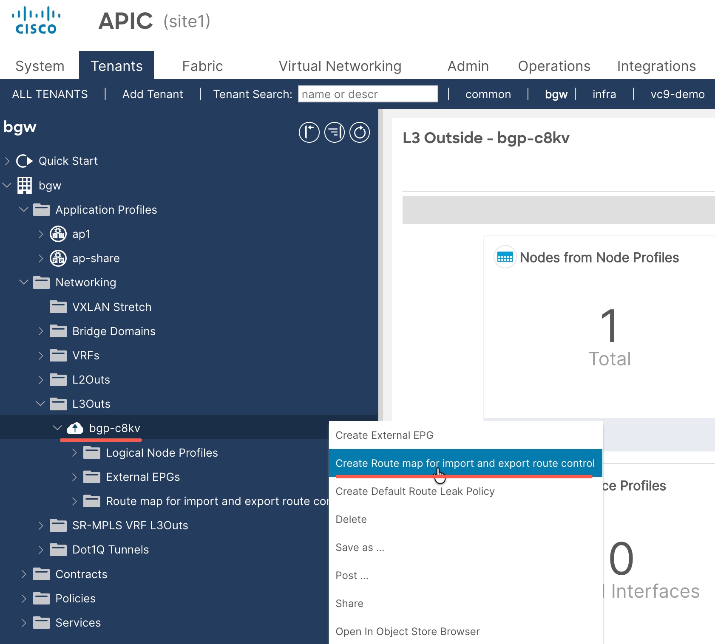
Task: Open the common tenant link
Action: coord(488,94)
